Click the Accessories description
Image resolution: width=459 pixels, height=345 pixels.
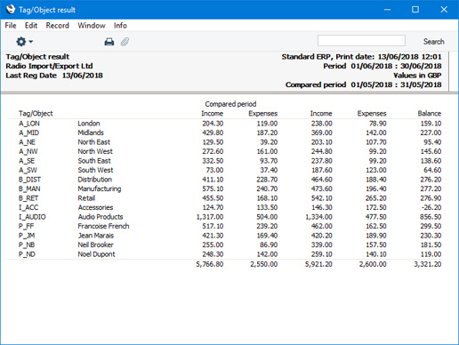point(95,207)
